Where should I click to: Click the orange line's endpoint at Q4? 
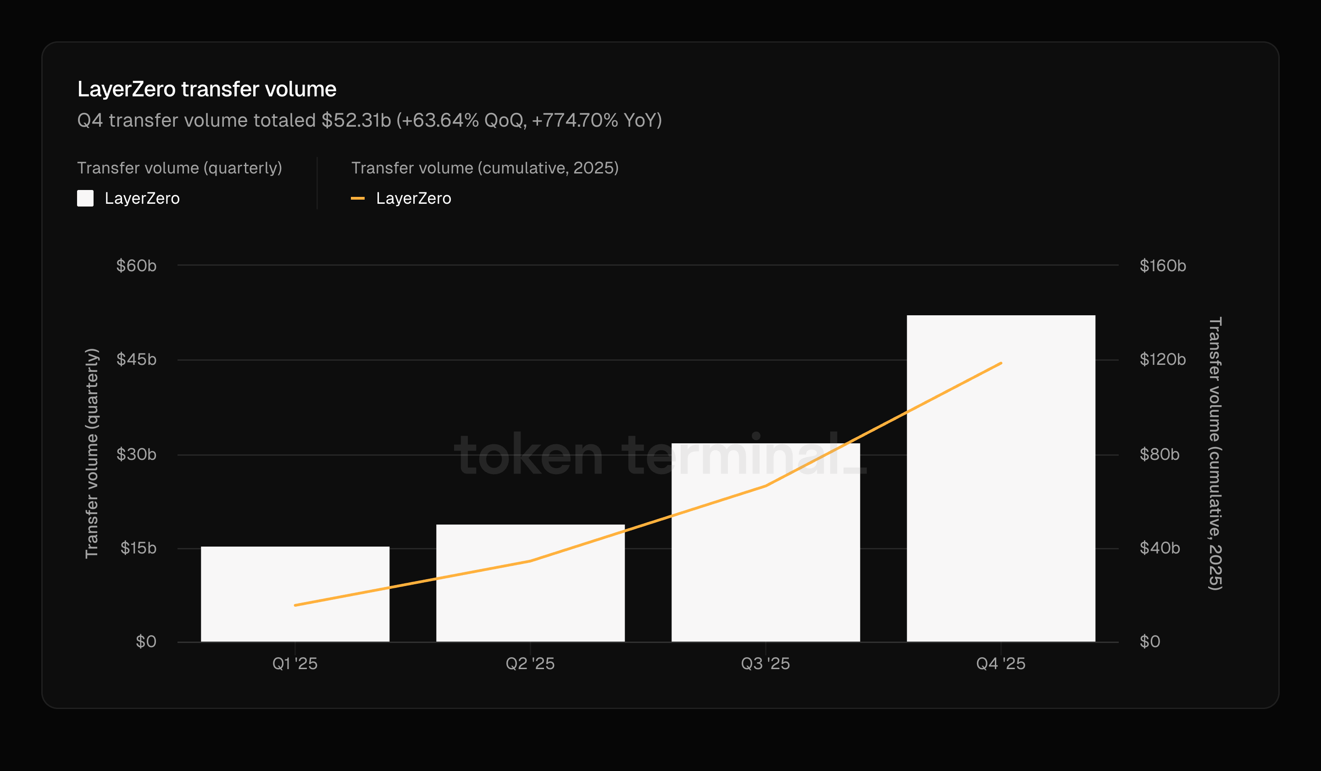pos(1001,363)
